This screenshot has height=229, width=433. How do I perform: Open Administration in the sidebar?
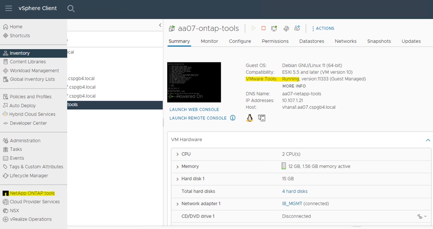click(x=25, y=141)
